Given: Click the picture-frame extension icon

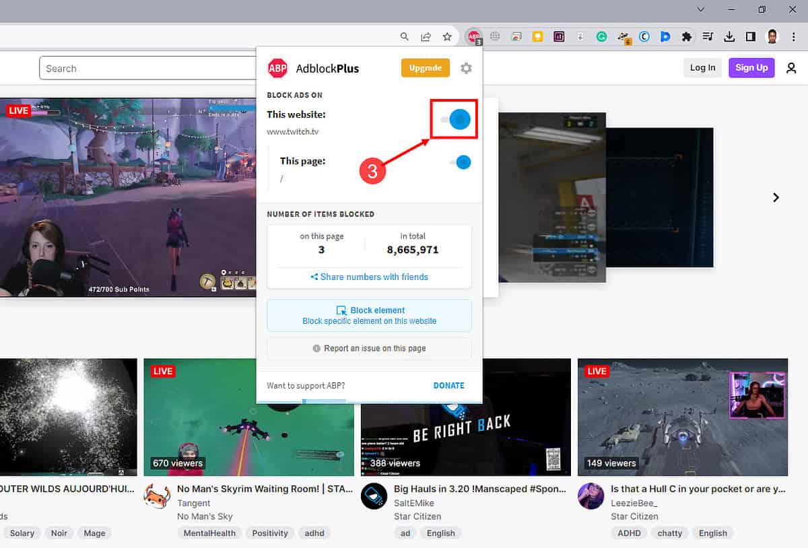Looking at the screenshot, I should (516, 37).
